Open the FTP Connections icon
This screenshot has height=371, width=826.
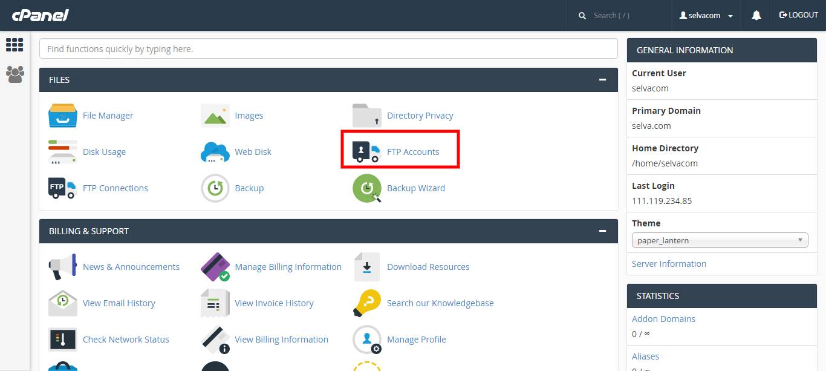pos(63,188)
